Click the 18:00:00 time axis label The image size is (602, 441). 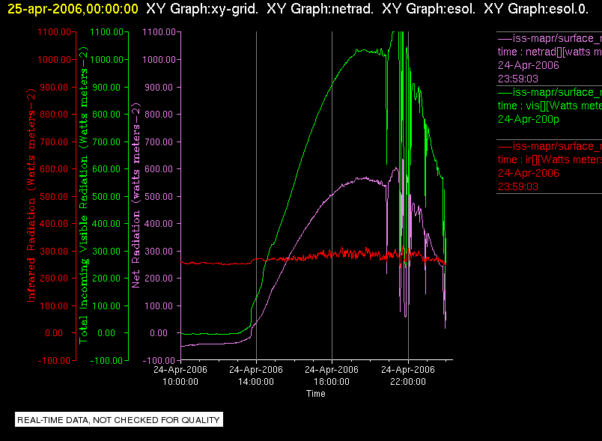tap(332, 382)
